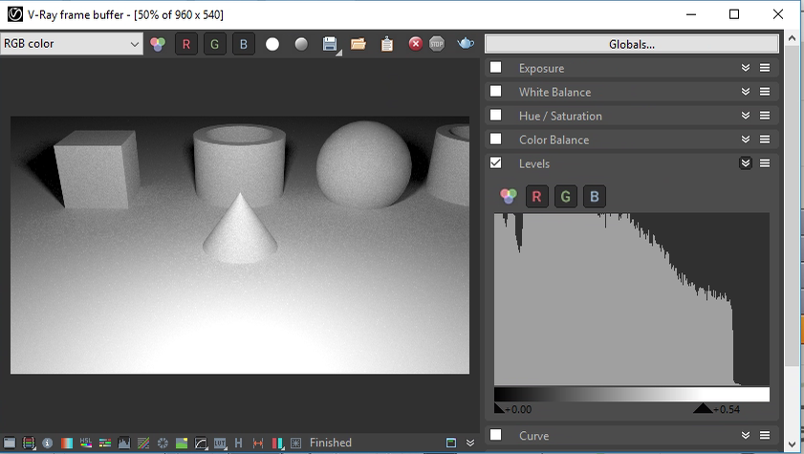Open the Curve options menu icon

click(x=765, y=435)
